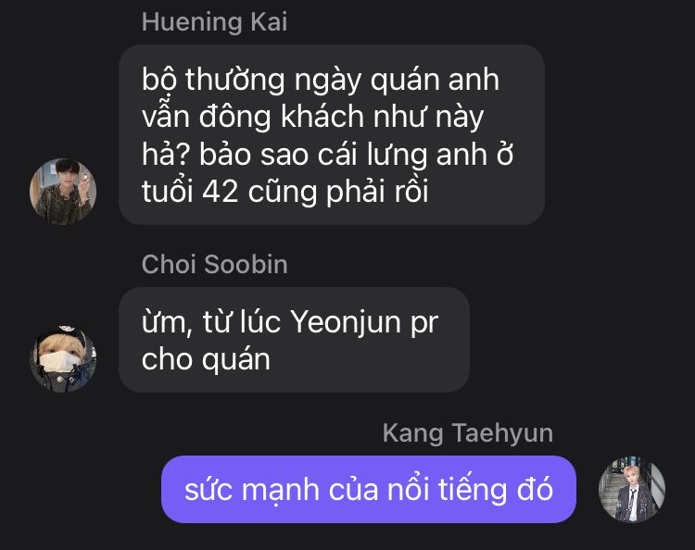
Task: Select Huening Kai's long message bubble
Action: (x=332, y=134)
